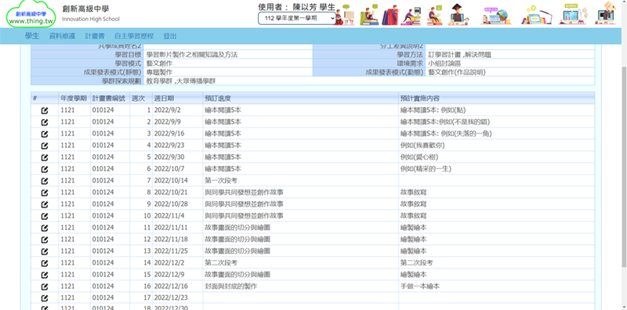Edit the week 17 row dated 2022/12/23
This screenshot has width=627, height=310.
click(x=45, y=298)
